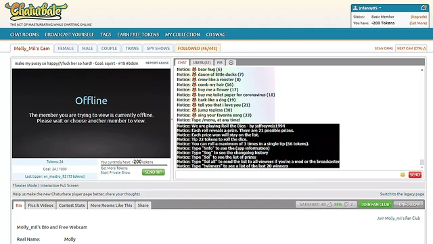This screenshot has width=433, height=244.
Task: Click the chat scrollbar up arrow
Action: point(421,70)
